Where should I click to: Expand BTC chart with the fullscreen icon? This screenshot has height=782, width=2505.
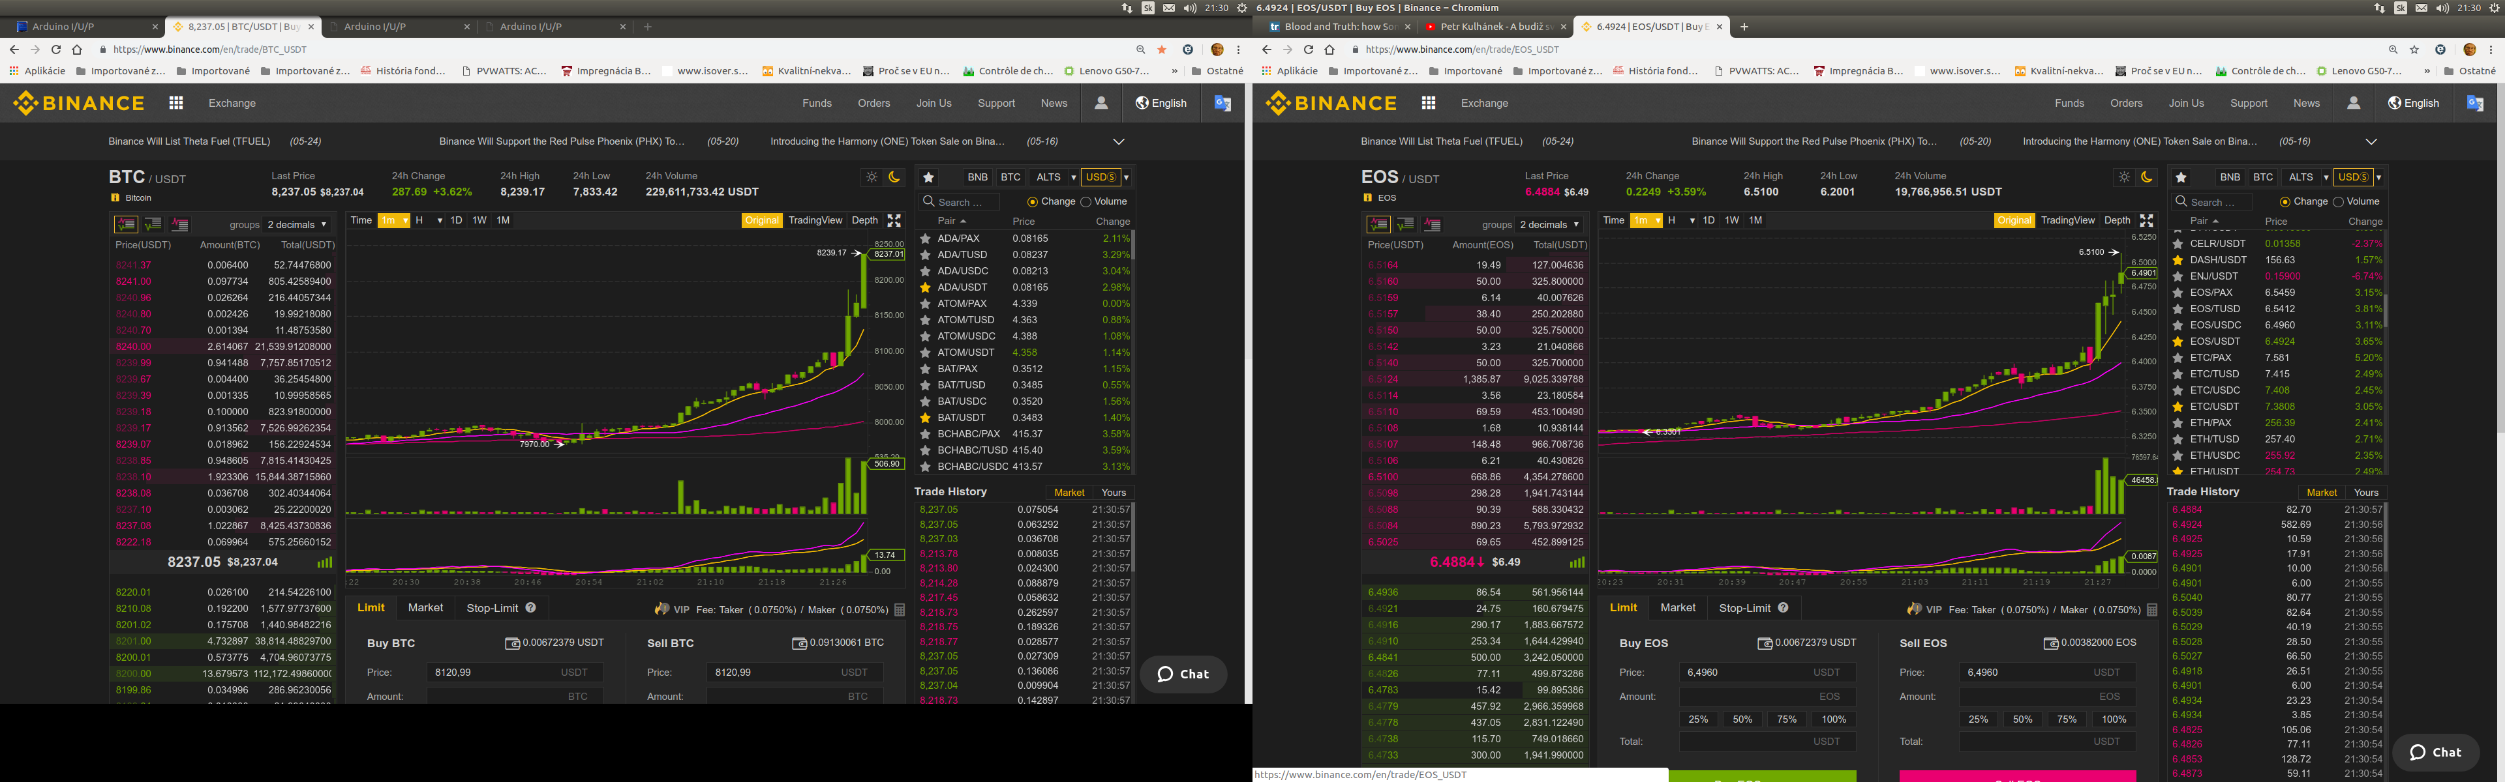pyautogui.click(x=894, y=220)
